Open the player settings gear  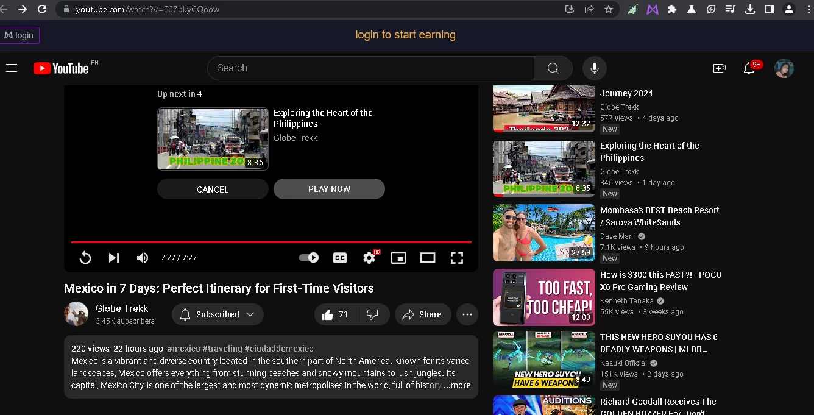(x=370, y=258)
